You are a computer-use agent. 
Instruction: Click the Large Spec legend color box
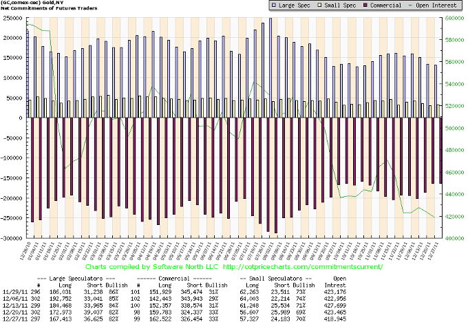(274, 6)
